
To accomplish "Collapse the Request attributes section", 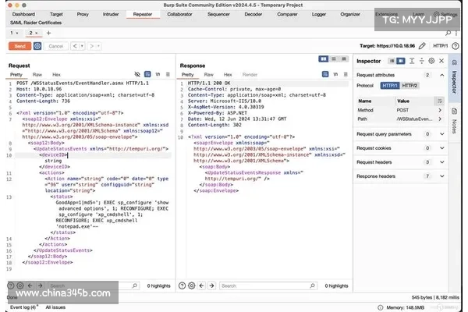I will [x=442, y=75].
